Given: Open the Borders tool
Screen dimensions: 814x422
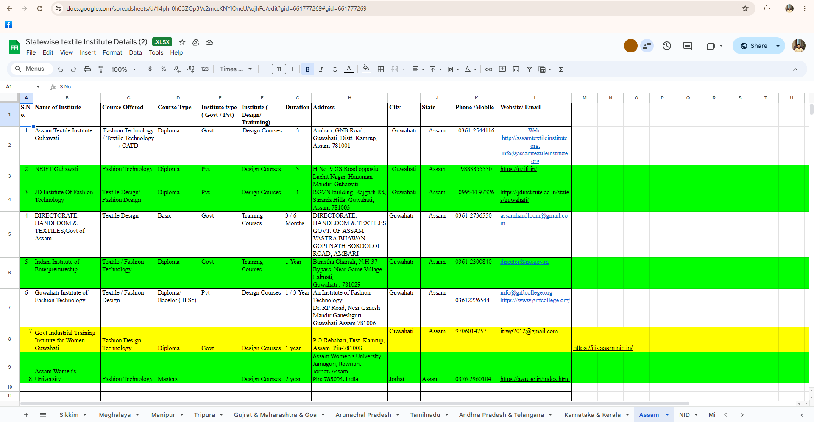Looking at the screenshot, I should coord(381,69).
